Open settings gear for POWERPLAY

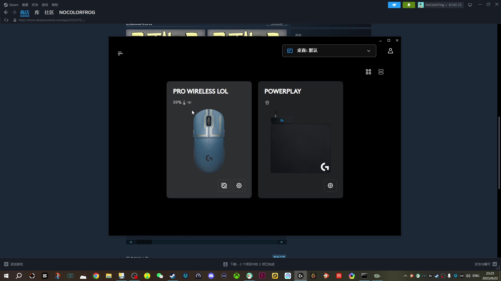pyautogui.click(x=330, y=186)
